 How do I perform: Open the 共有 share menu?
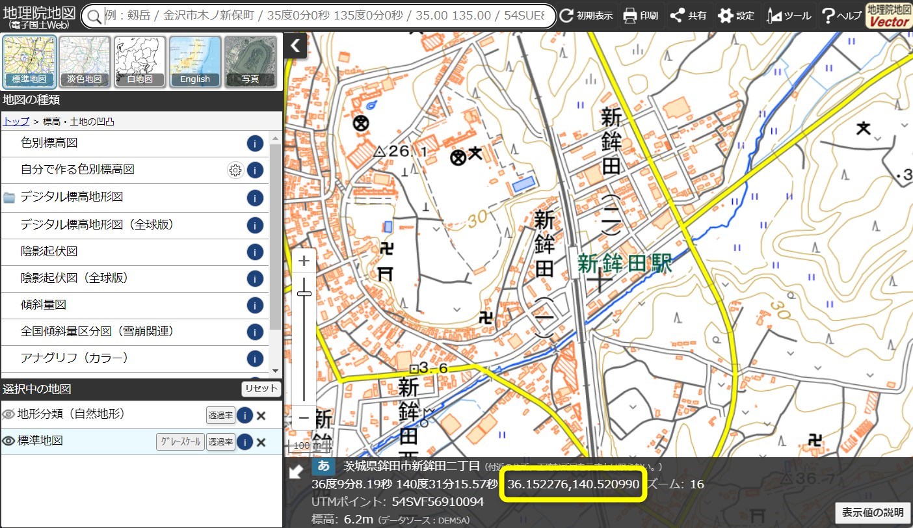(x=688, y=16)
